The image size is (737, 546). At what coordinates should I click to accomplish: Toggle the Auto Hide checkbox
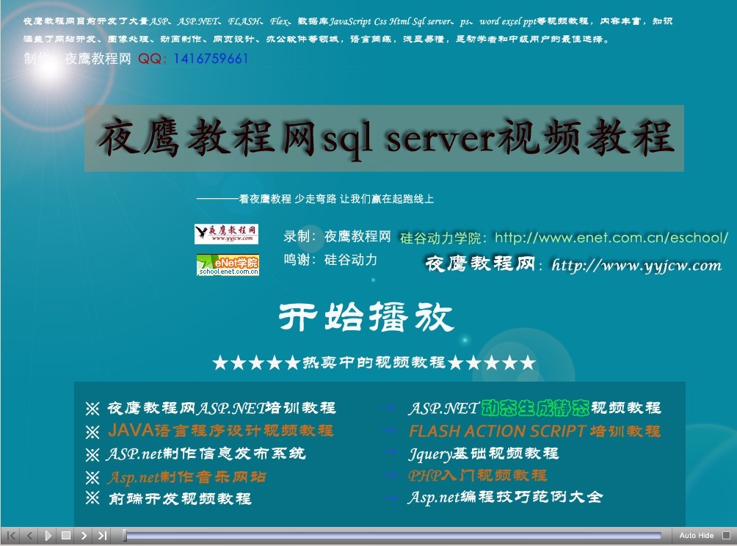point(726,535)
